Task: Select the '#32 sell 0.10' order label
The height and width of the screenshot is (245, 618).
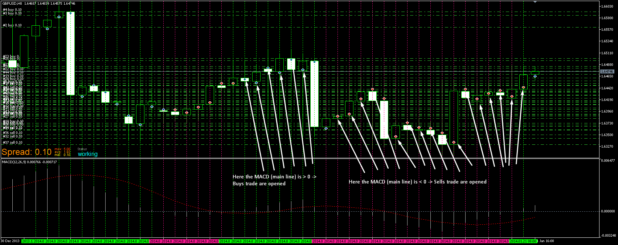Action: click(x=12, y=136)
